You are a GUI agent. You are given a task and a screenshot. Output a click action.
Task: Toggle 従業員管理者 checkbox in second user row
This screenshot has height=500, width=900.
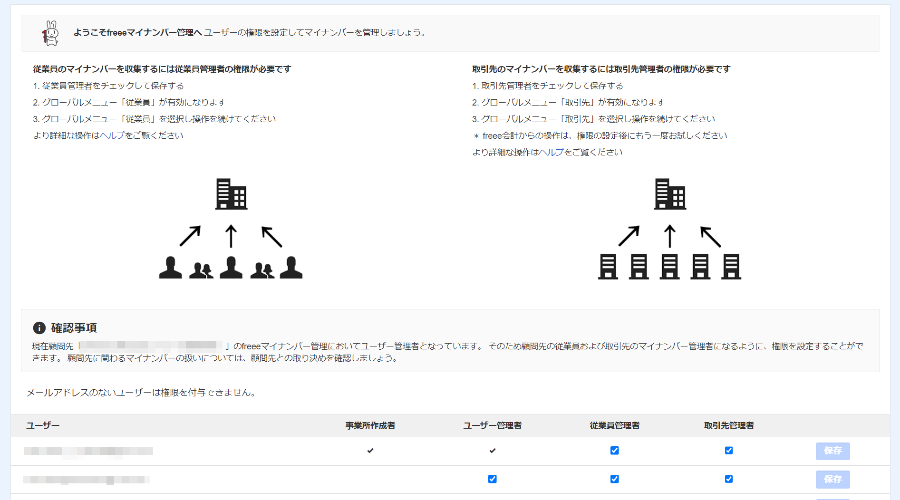pos(615,479)
